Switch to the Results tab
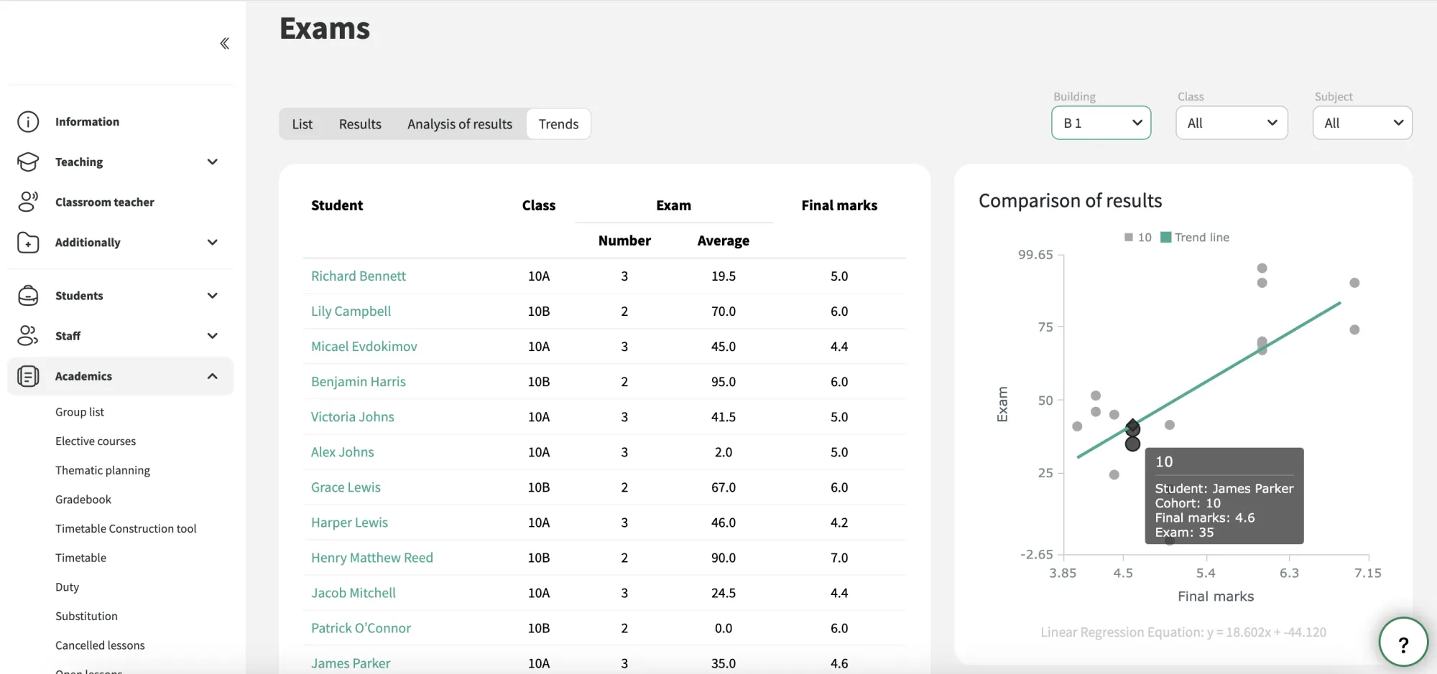 (360, 124)
